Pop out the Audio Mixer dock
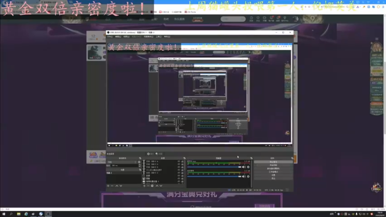This screenshot has width=386, height=217. (x=251, y=158)
